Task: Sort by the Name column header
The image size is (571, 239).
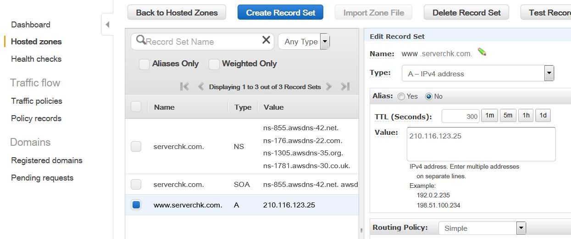Action: [164, 107]
